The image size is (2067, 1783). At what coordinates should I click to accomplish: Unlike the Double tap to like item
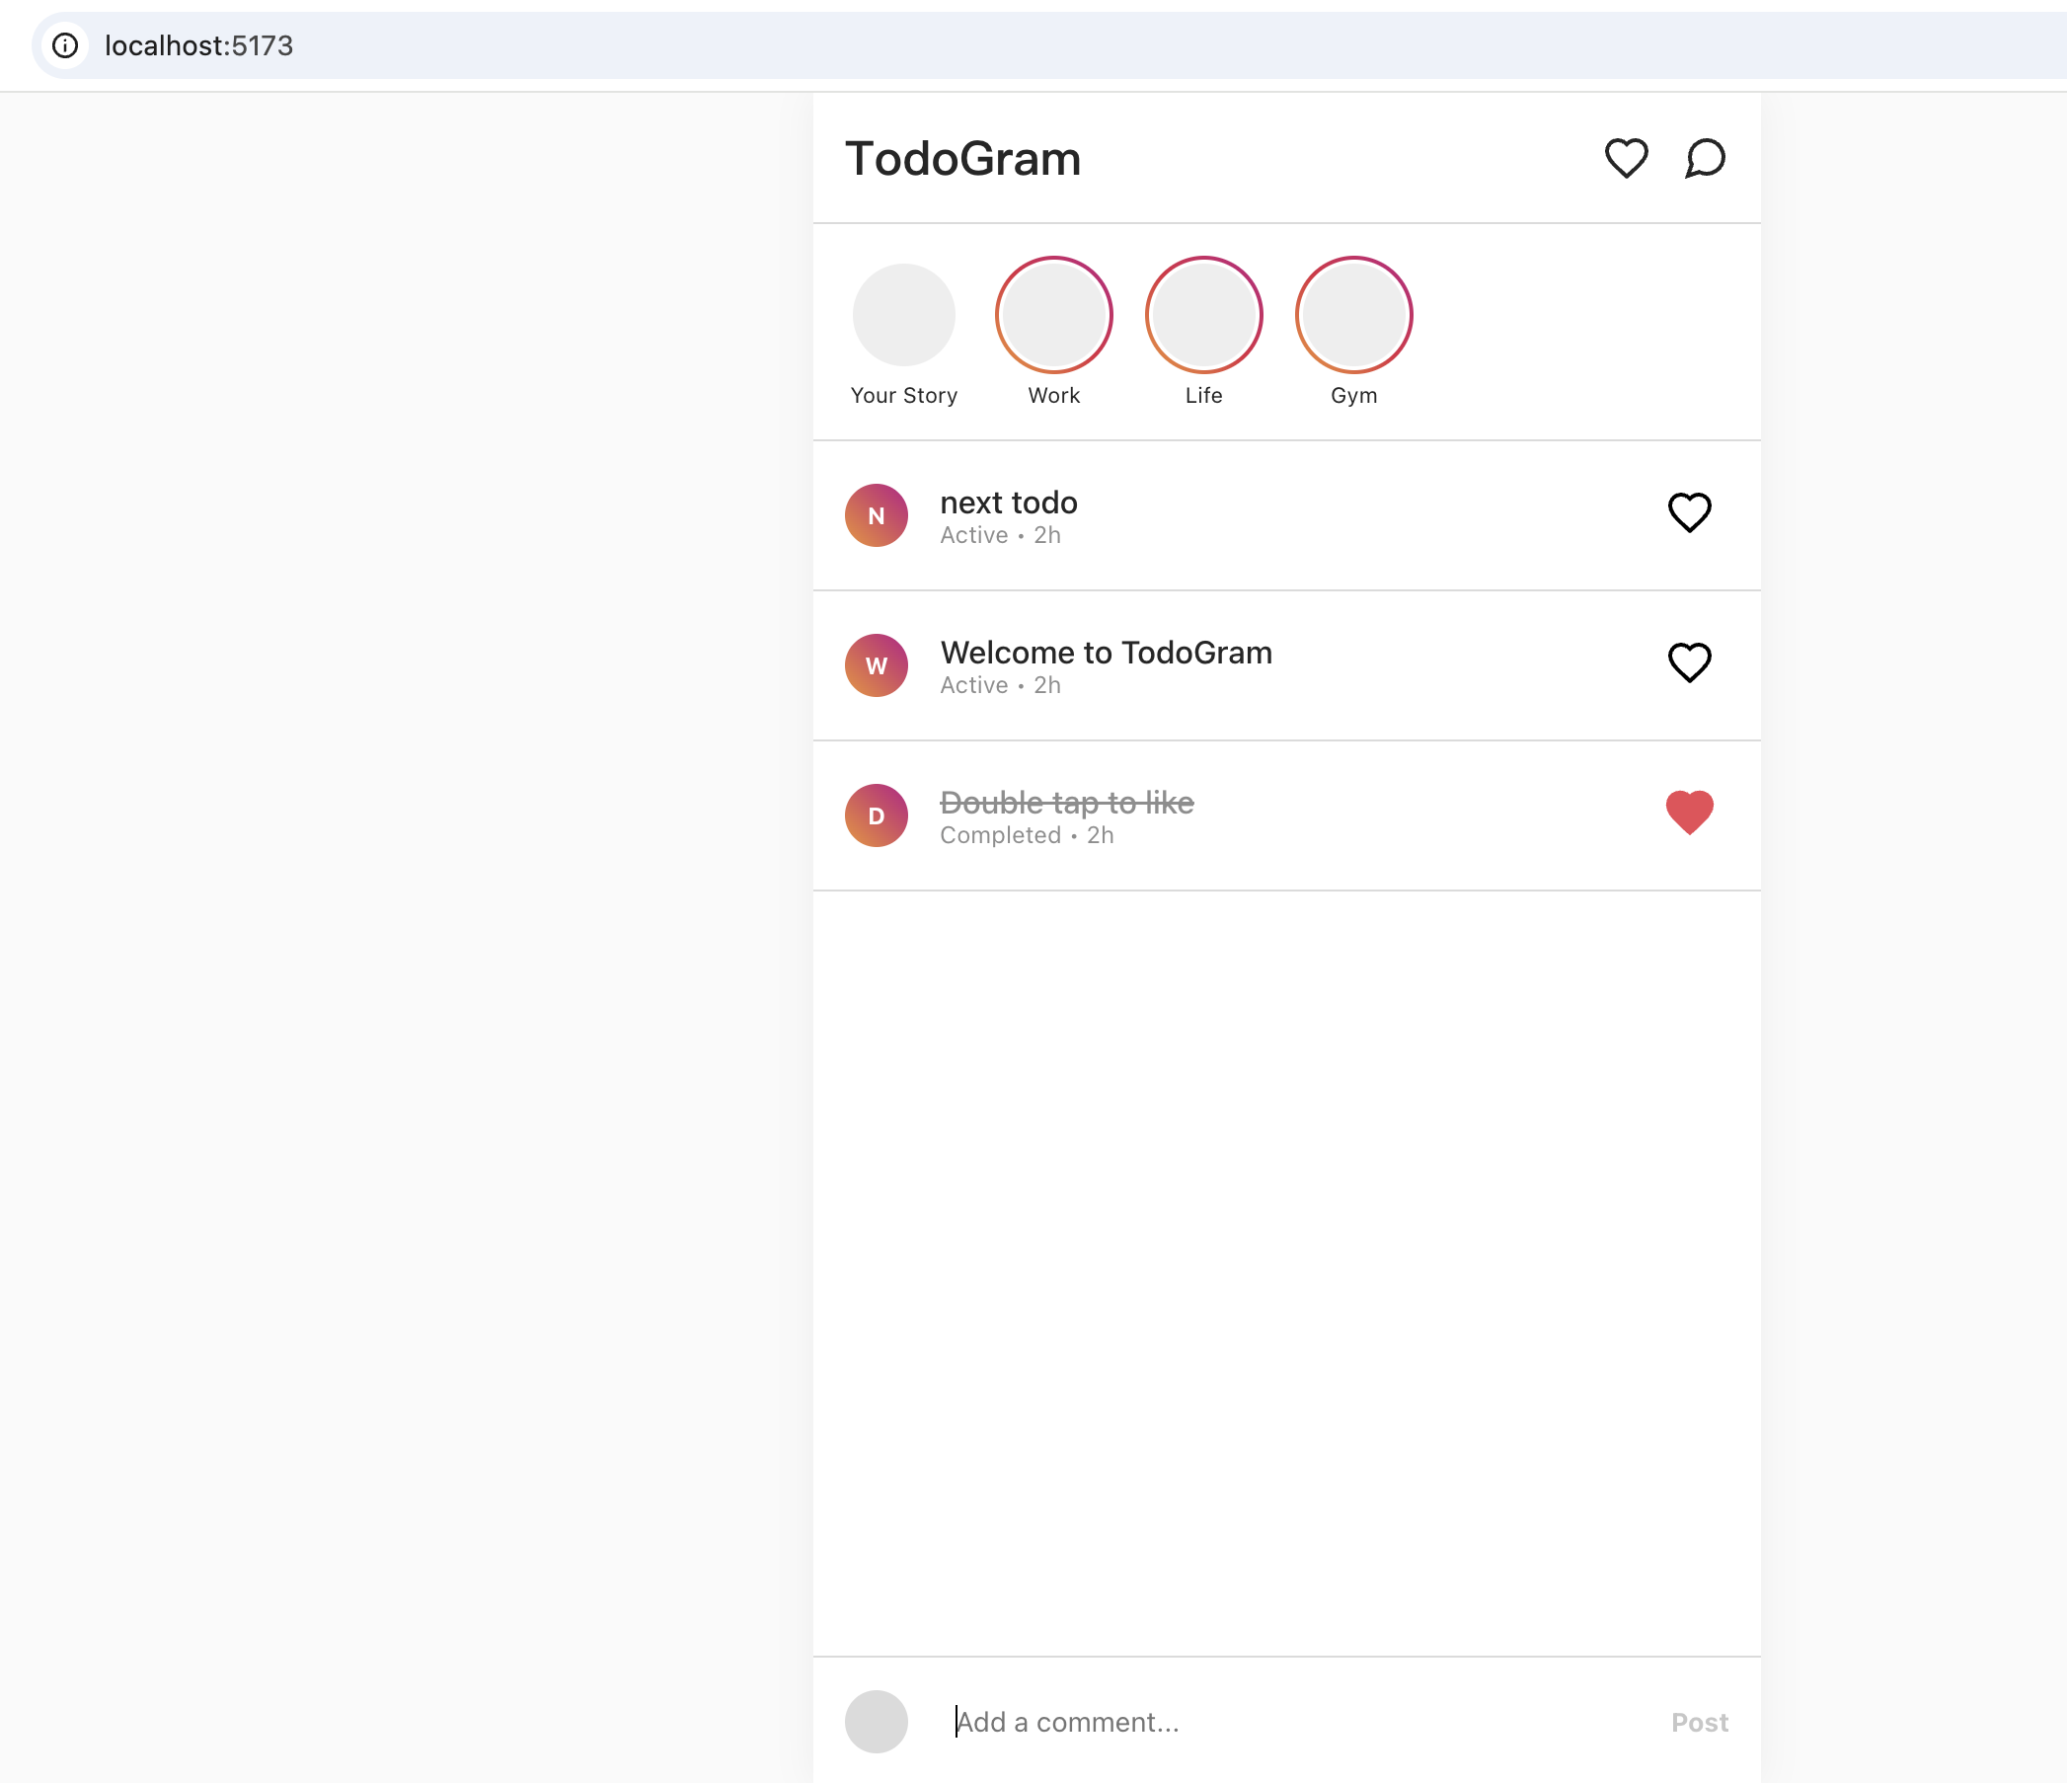1689,812
